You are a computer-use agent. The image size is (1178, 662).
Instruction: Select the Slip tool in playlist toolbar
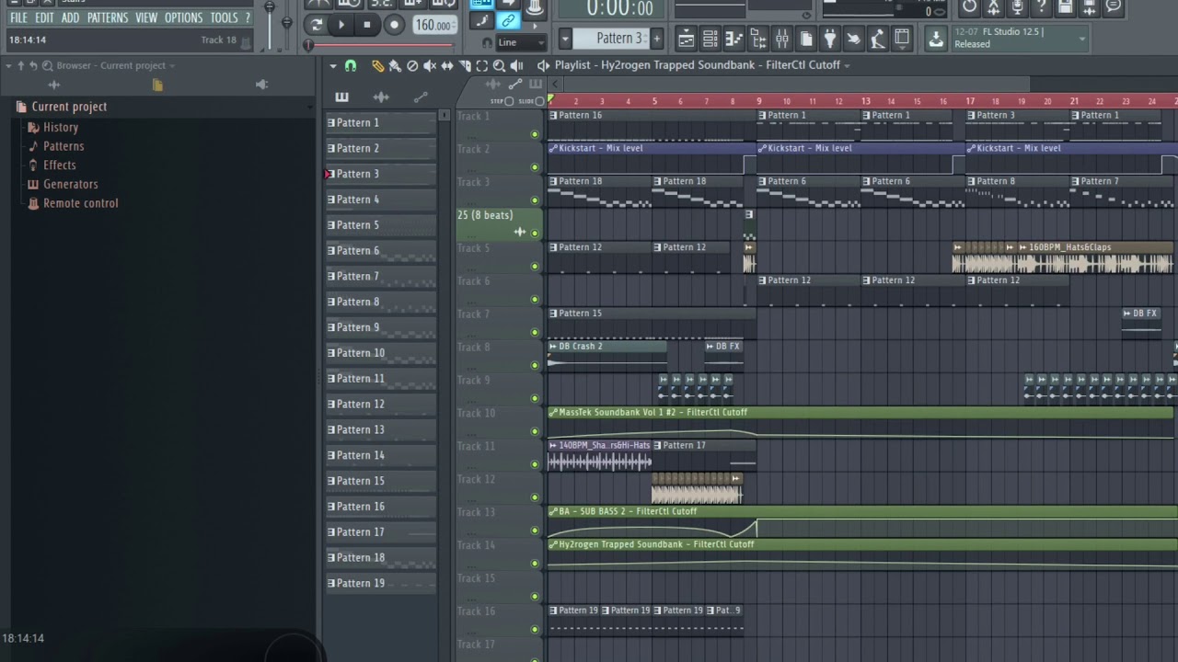447,66
